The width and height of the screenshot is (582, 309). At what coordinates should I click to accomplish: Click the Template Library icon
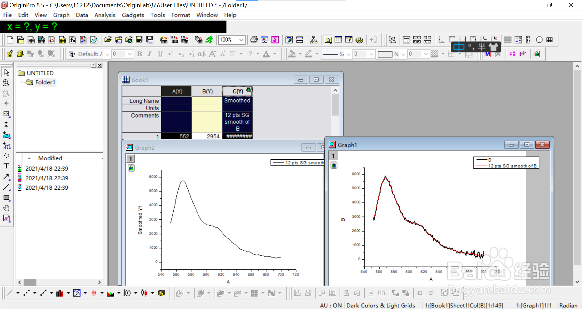tap(161, 293)
